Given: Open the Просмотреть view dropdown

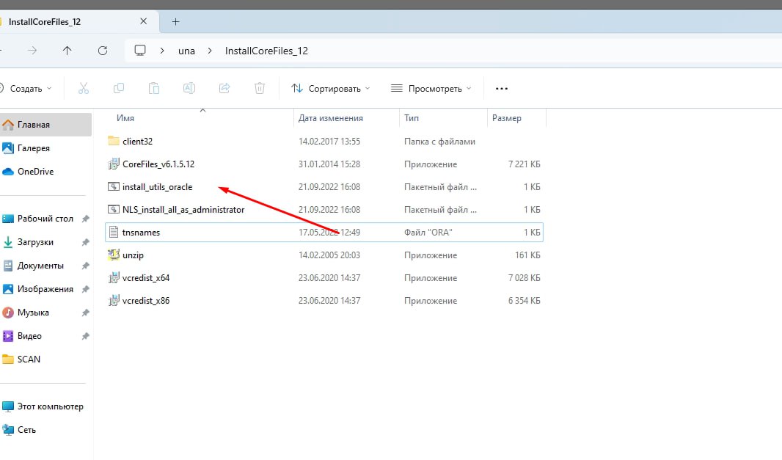Looking at the screenshot, I should 431,88.
